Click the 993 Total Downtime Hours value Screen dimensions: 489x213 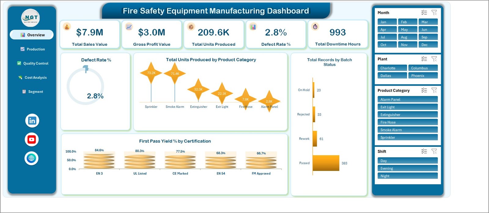[x=338, y=32]
